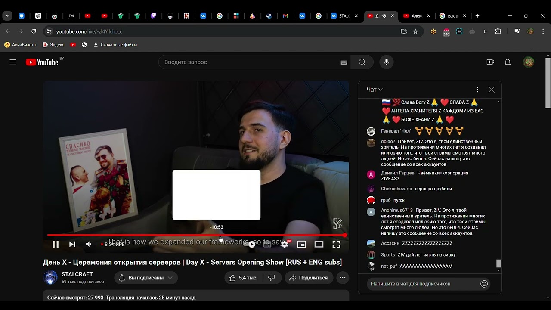551x310 pixels.
Task: Mute the video volume
Action: point(89,244)
